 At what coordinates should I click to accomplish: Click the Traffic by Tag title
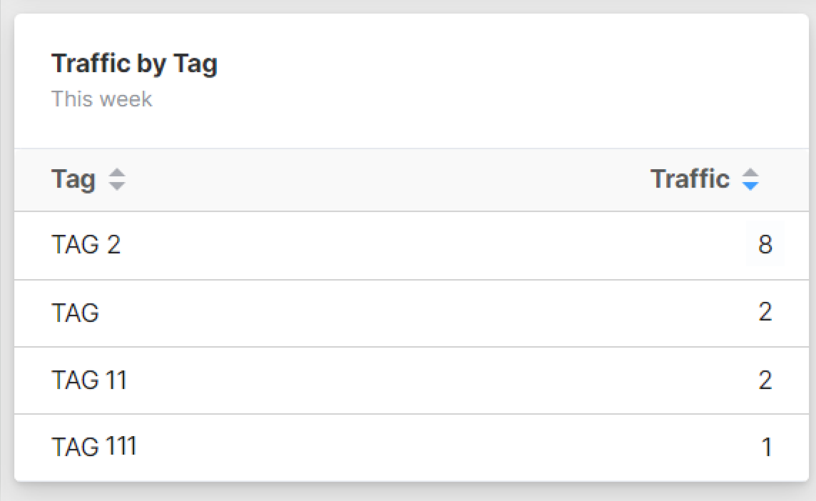(134, 64)
